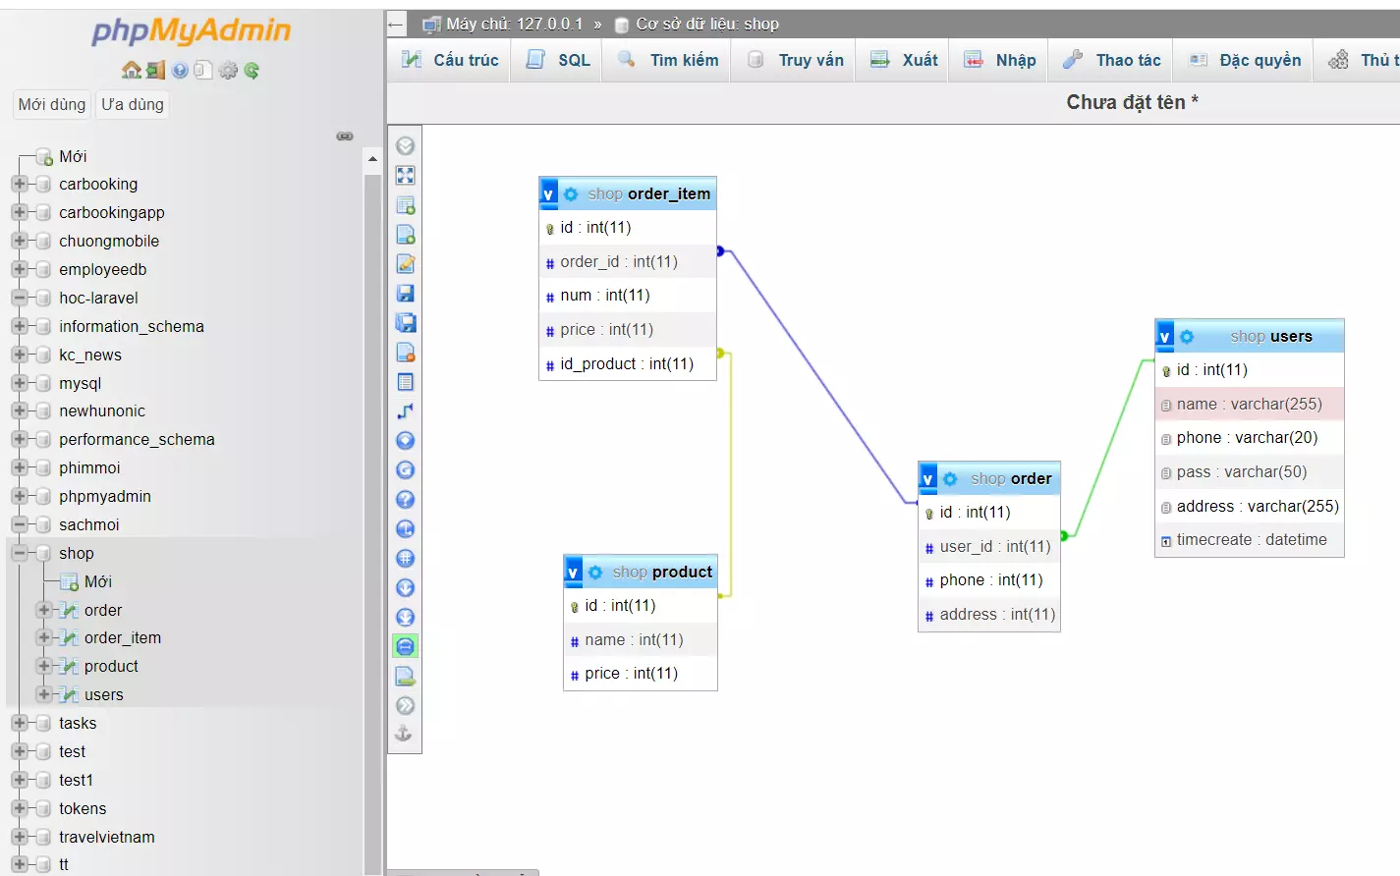This screenshot has height=876, width=1400.
Task: Open navigation panel settings gear icon
Action: [x=228, y=70]
